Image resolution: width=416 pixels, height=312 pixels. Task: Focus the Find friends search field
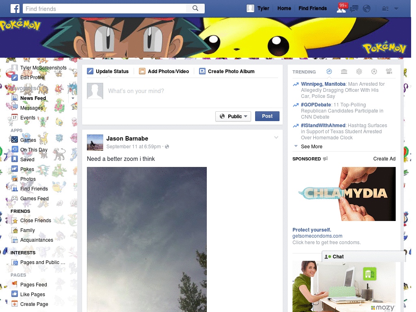pyautogui.click(x=104, y=9)
